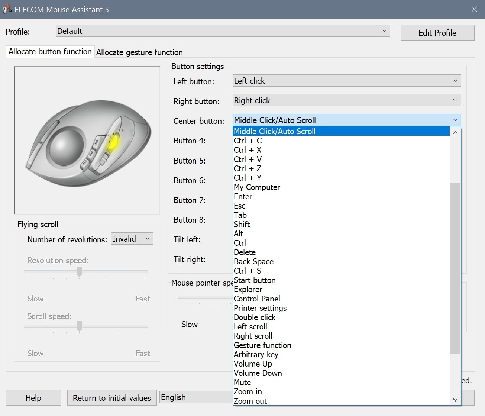
Task: Select the Explorer option
Action: click(341, 289)
